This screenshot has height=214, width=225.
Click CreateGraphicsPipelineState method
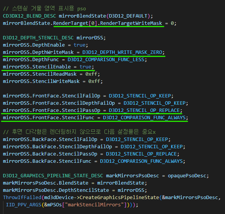tap(119, 197)
